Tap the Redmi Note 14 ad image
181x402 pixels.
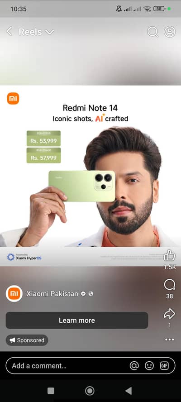pos(90,176)
